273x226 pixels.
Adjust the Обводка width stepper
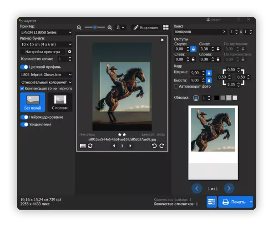click(x=209, y=98)
